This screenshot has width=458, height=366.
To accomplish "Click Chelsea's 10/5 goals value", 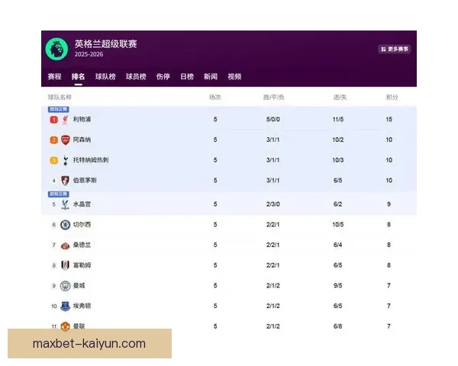I will tap(338, 224).
